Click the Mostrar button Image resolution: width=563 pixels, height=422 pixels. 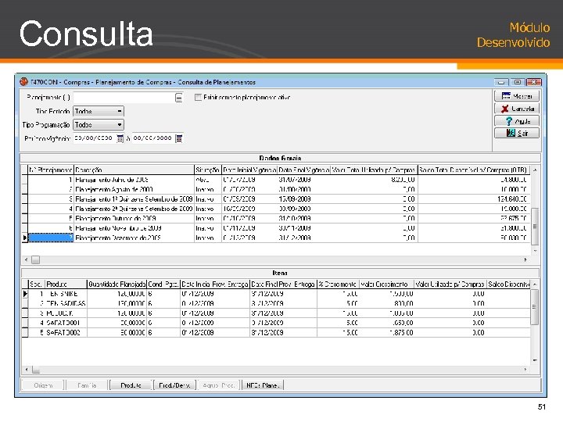pyautogui.click(x=517, y=96)
